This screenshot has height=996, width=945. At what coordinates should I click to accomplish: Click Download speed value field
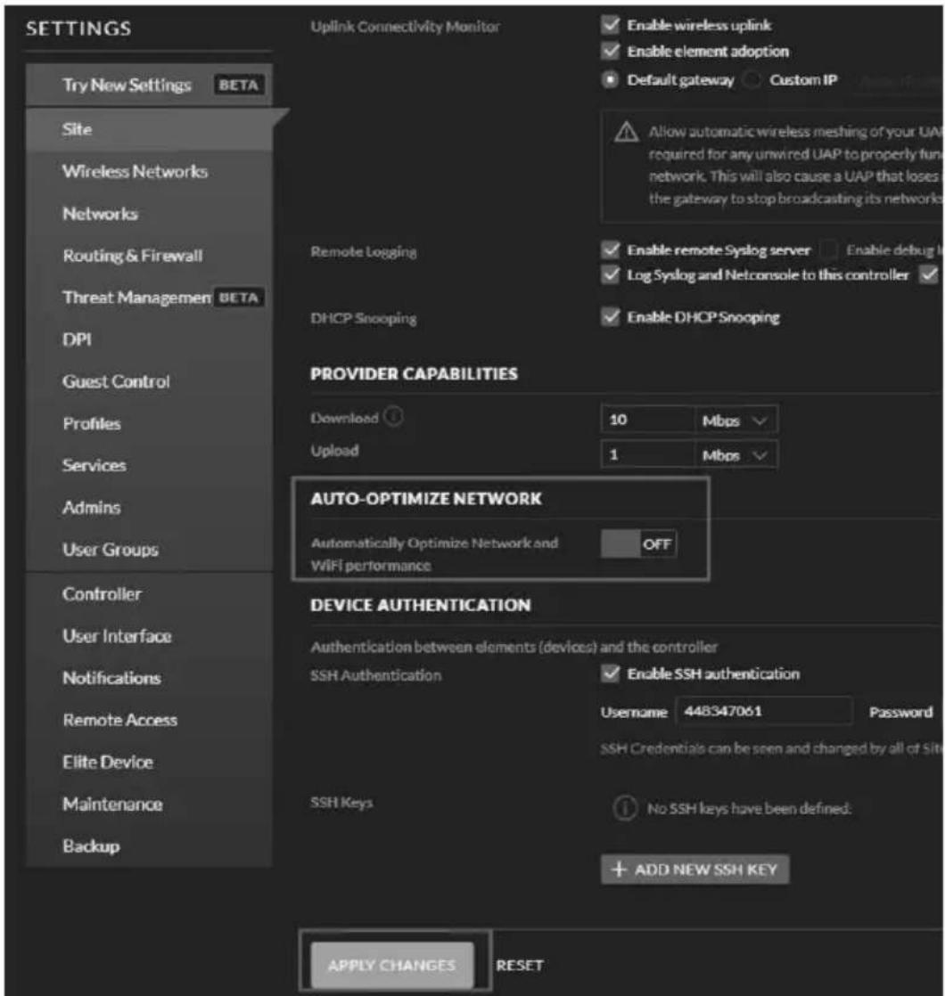point(648,420)
